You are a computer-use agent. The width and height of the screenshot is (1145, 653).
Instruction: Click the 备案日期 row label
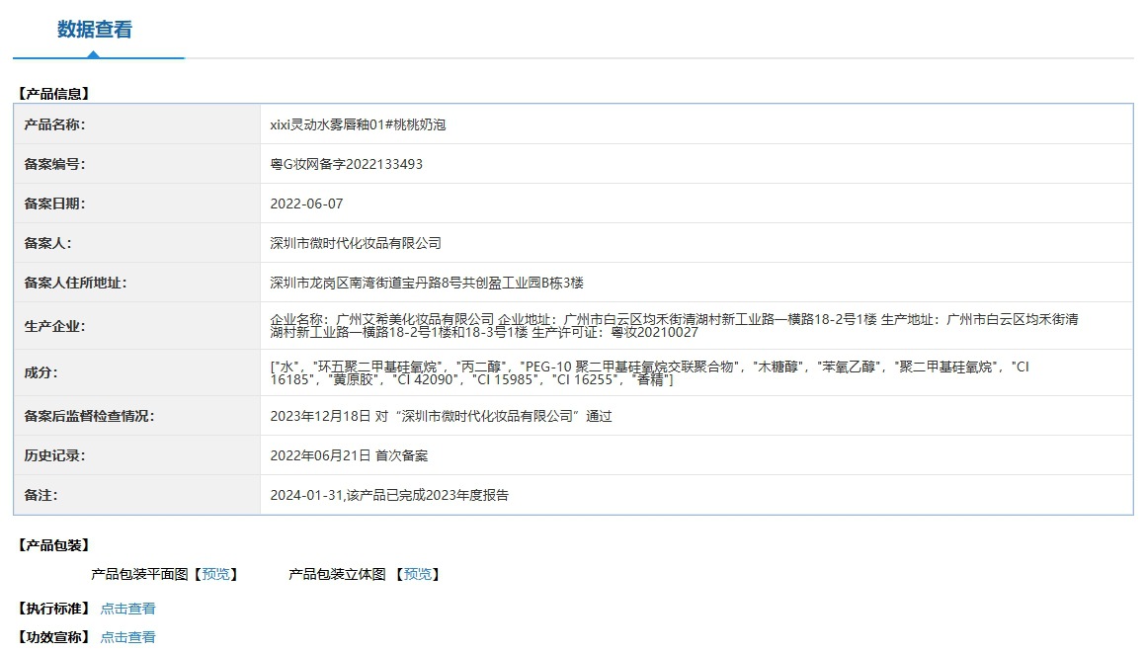54,204
